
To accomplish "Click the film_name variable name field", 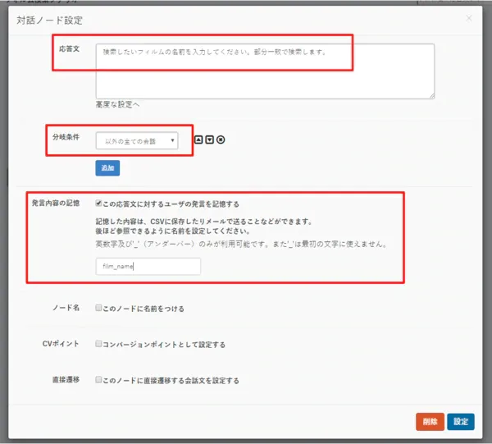I will [x=148, y=267].
